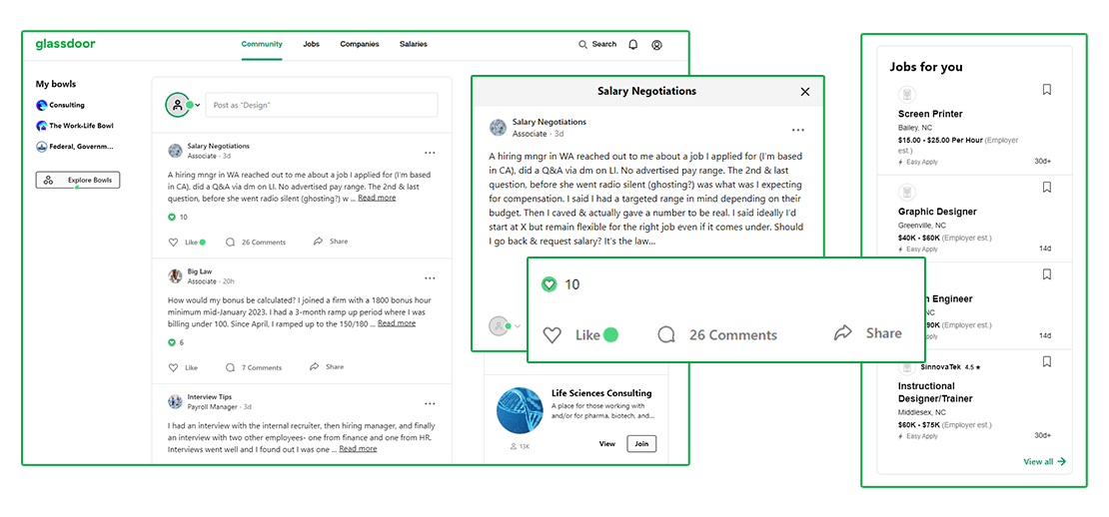This screenshot has width=1109, height=517.
Task: Click the Graphic Designer company logo
Action: pyautogui.click(x=907, y=192)
